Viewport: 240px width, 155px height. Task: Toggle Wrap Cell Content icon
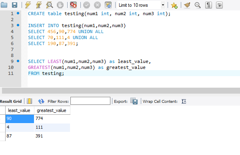tap(184, 101)
